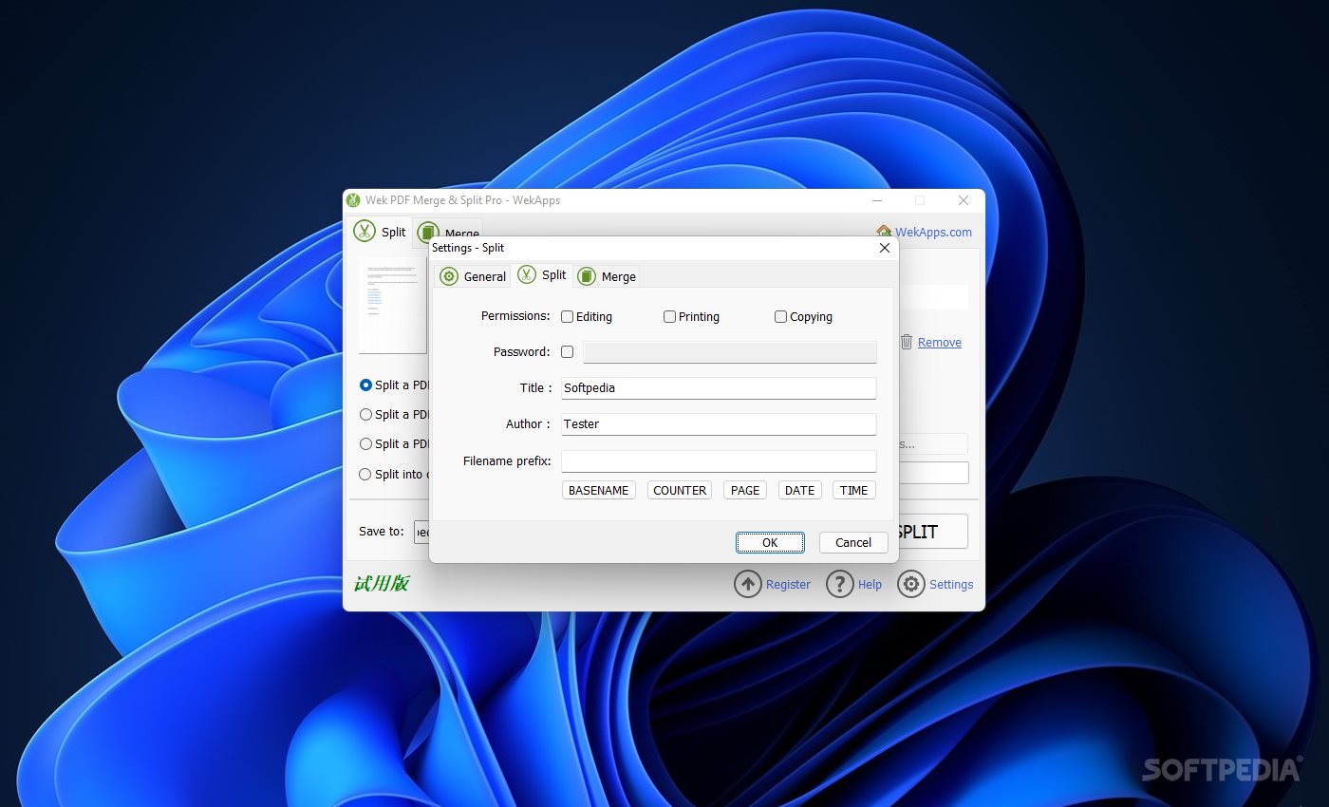Enable the Copying permission checkbox
The height and width of the screenshot is (807, 1329).
point(780,317)
